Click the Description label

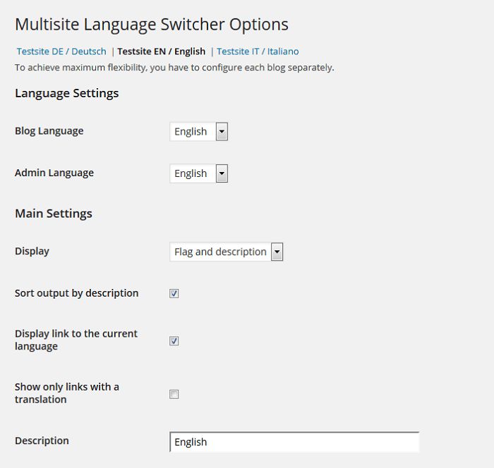click(42, 441)
